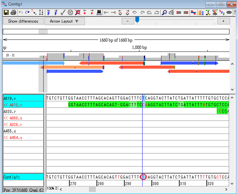This screenshot has width=238, height=194.
Task: Select the << A612.r read row
Action: (23, 105)
